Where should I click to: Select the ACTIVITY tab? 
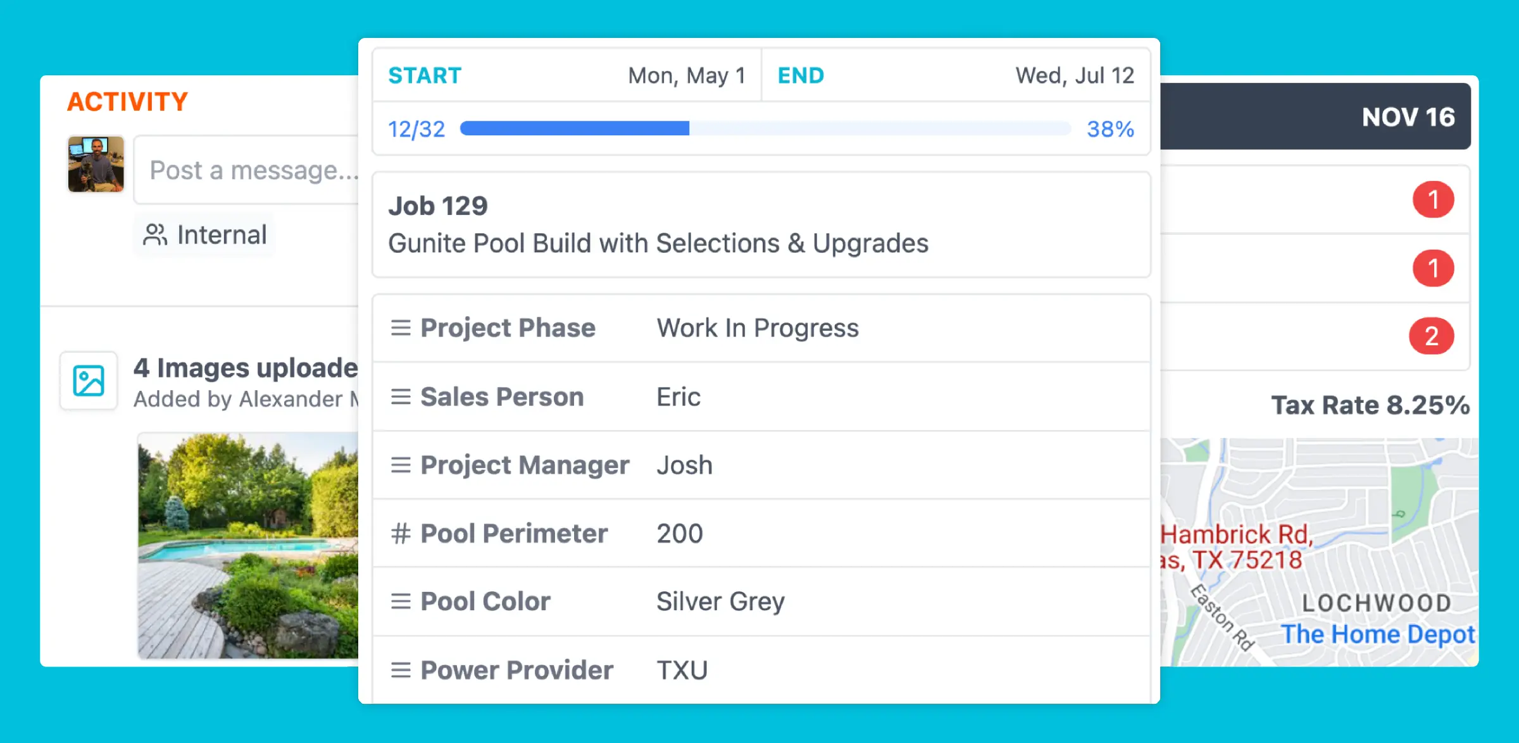click(127, 101)
